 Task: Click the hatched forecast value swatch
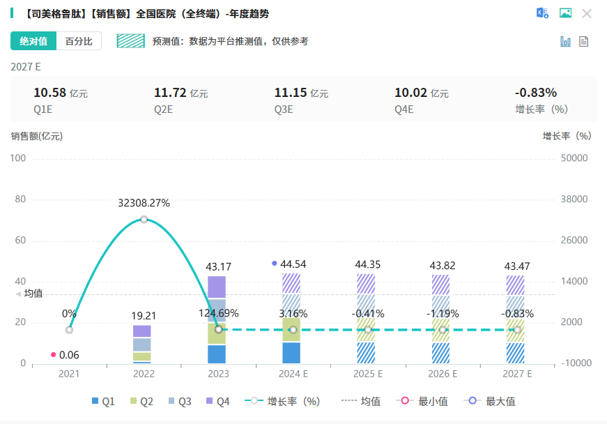coord(131,41)
